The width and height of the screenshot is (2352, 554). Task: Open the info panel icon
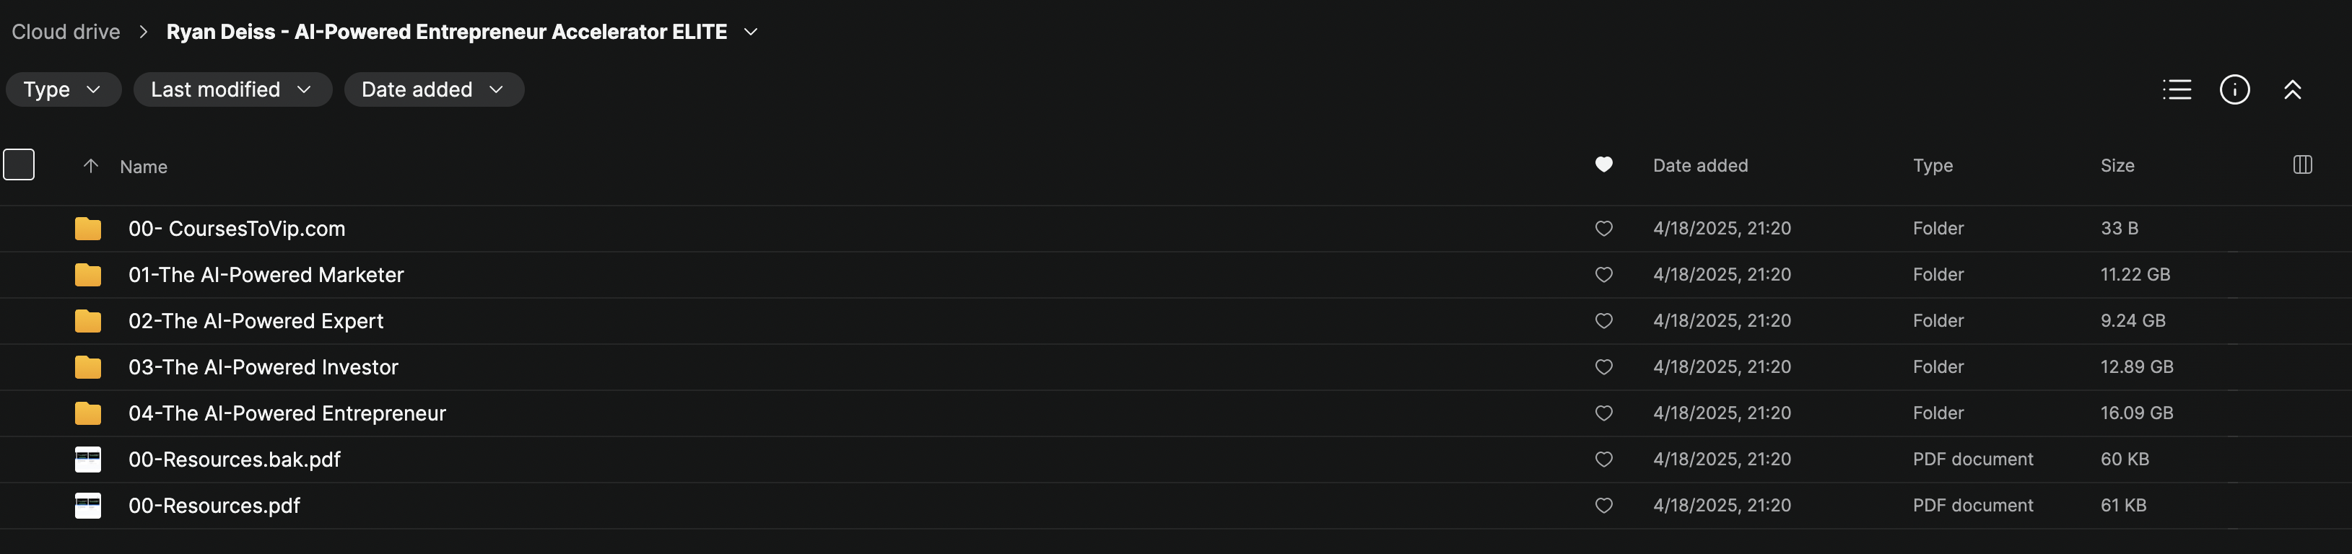(2234, 89)
